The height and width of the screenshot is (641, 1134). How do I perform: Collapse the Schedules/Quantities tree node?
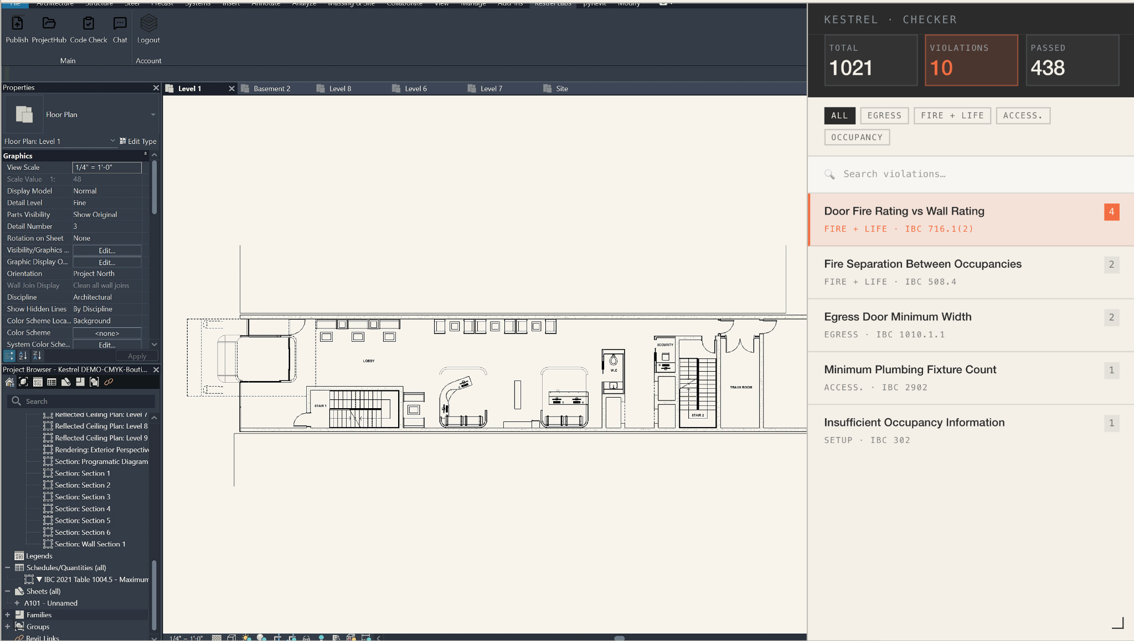pos(8,567)
